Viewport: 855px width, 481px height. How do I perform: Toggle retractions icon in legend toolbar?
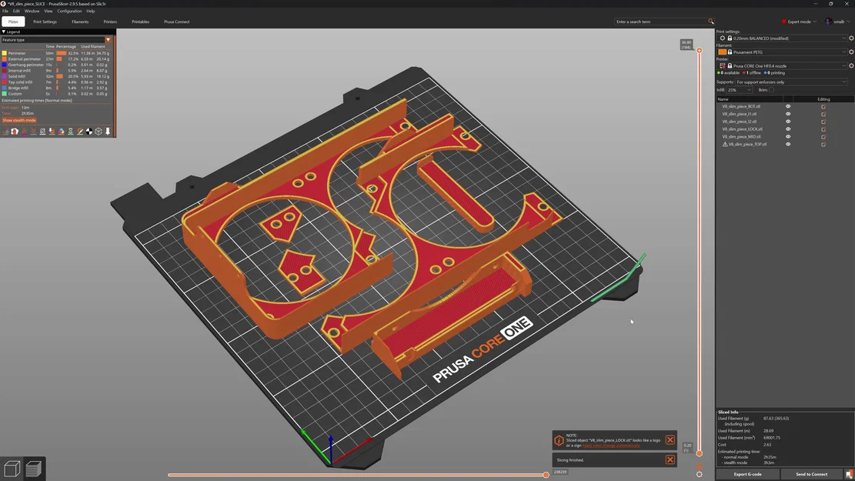24,132
